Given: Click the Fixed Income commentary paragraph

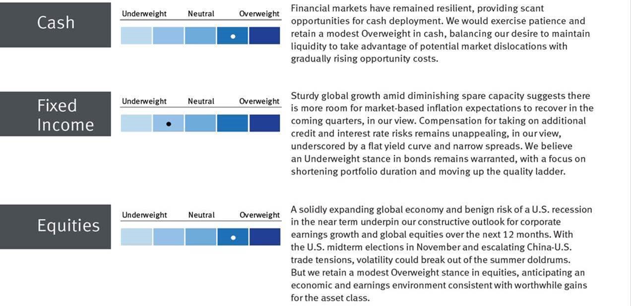Looking at the screenshot, I should (x=442, y=133).
